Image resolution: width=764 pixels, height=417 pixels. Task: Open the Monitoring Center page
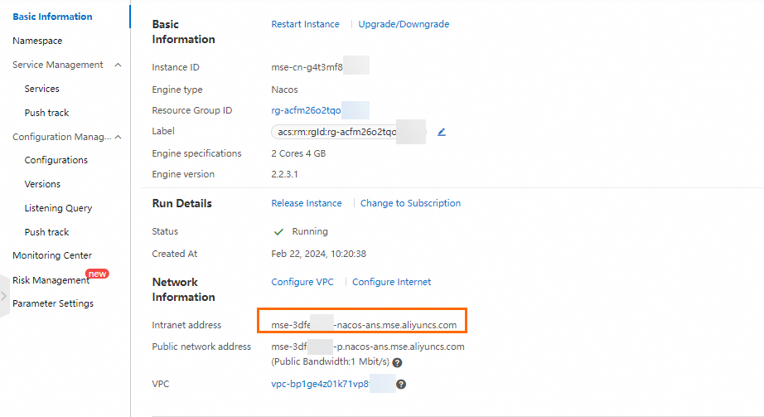click(x=52, y=255)
